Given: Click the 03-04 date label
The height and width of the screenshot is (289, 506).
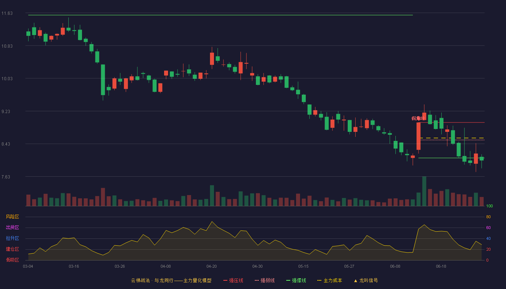Looking at the screenshot, I should pos(28,266).
